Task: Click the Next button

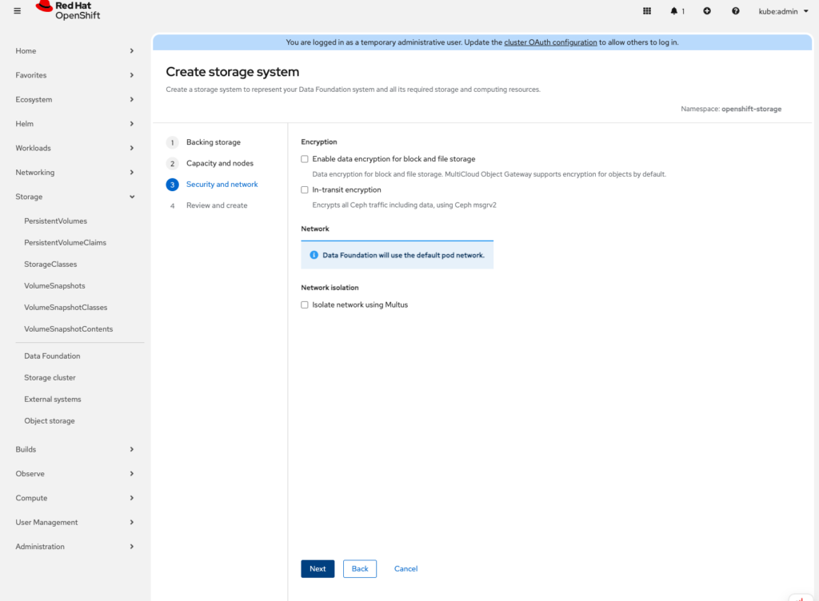Action: tap(318, 568)
